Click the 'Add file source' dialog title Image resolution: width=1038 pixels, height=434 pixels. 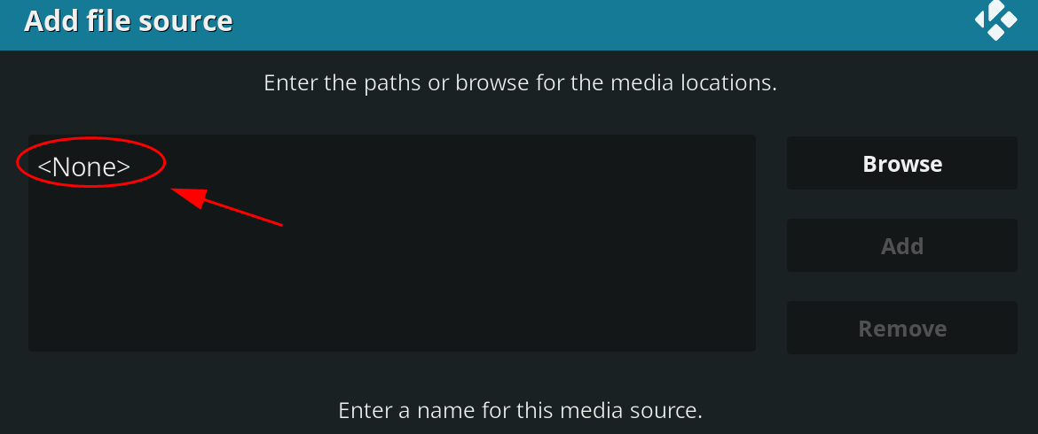[129, 21]
